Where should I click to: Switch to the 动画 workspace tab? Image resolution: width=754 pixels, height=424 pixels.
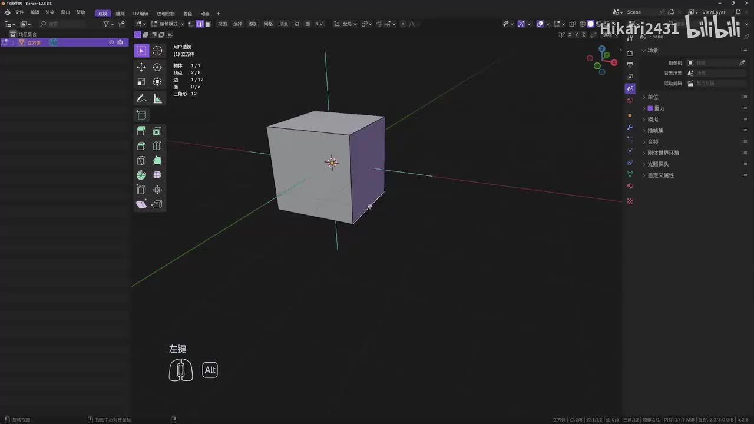(205, 13)
